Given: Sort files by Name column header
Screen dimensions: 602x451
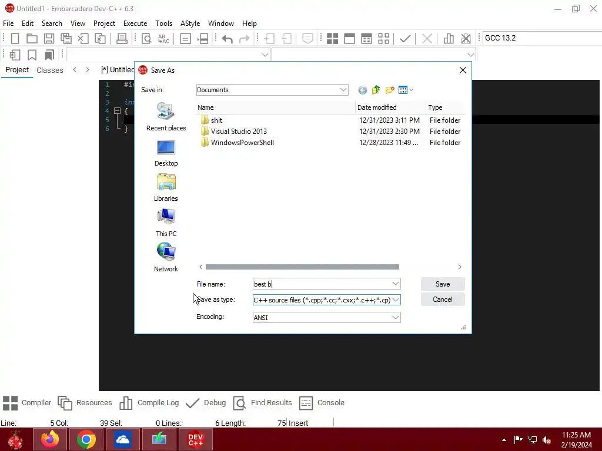Looking at the screenshot, I should click(x=276, y=107).
